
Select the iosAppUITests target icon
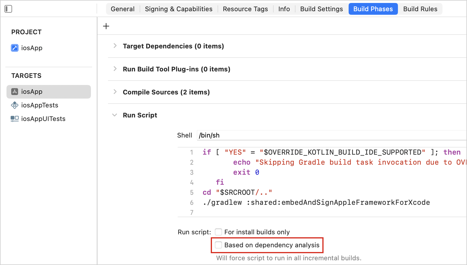(x=15, y=119)
